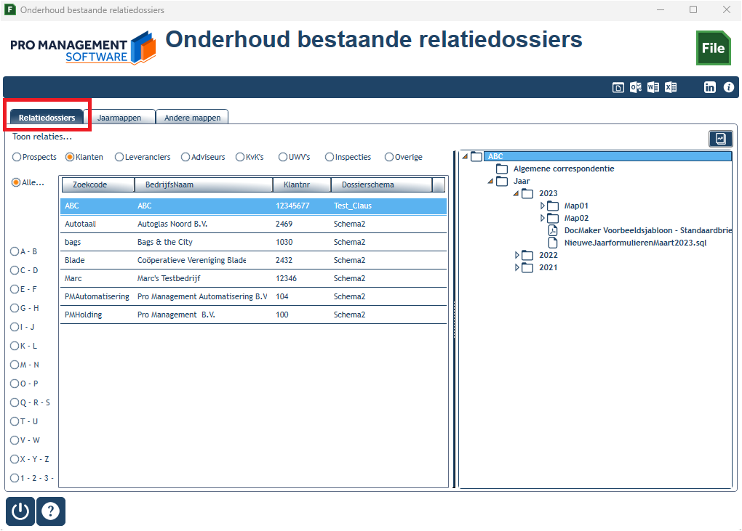Select the NieuweJaarformulierenMaart2023.sql file
The image size is (742, 531).
tap(635, 243)
